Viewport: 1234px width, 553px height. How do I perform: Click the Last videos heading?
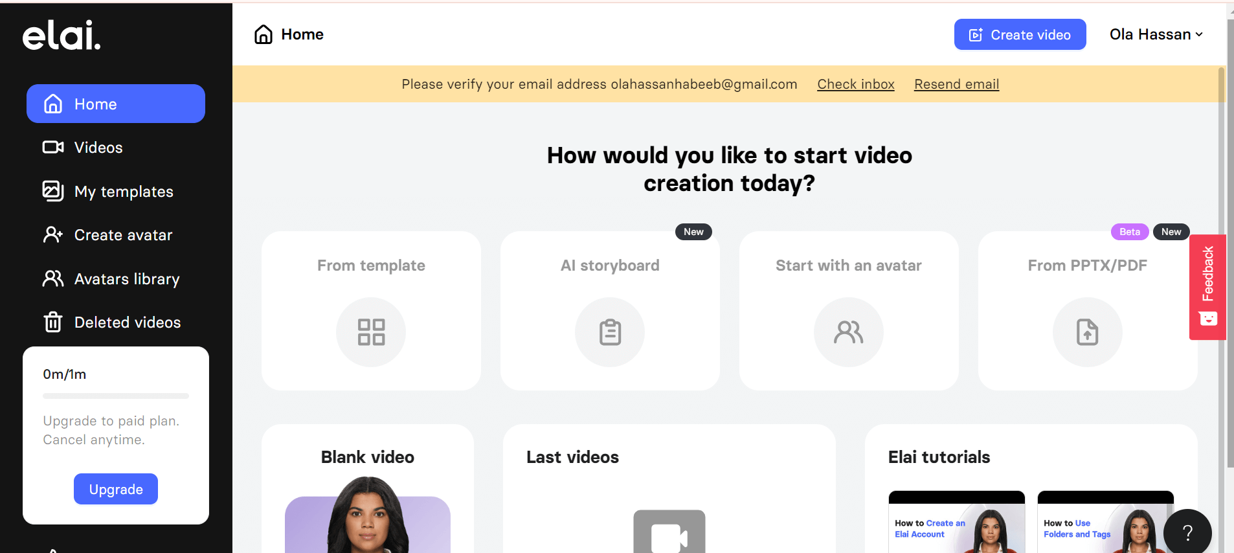coord(572,457)
